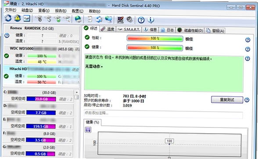Viewport: 258px width, 159px height.
Task: Click the disk with clock test icon
Action: (x=48, y=19)
